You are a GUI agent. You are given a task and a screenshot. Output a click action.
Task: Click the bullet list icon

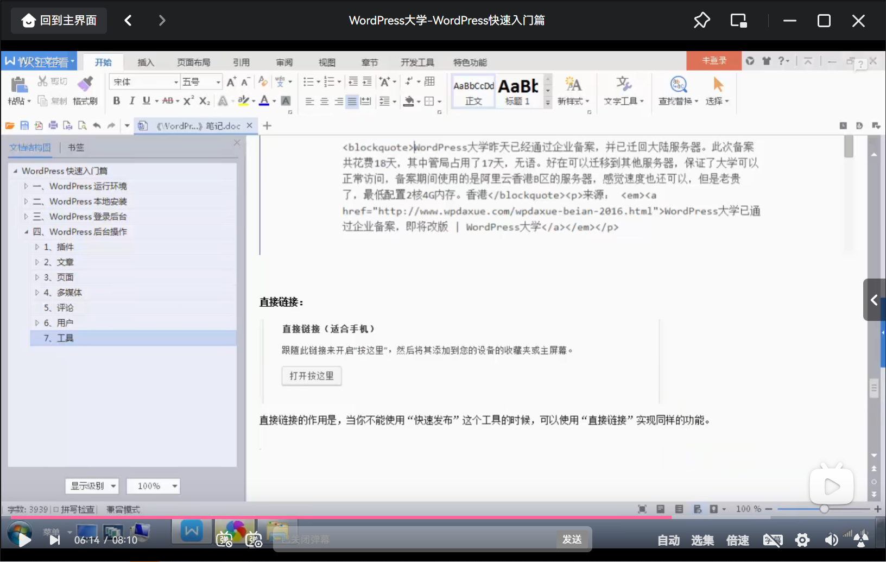click(x=308, y=82)
